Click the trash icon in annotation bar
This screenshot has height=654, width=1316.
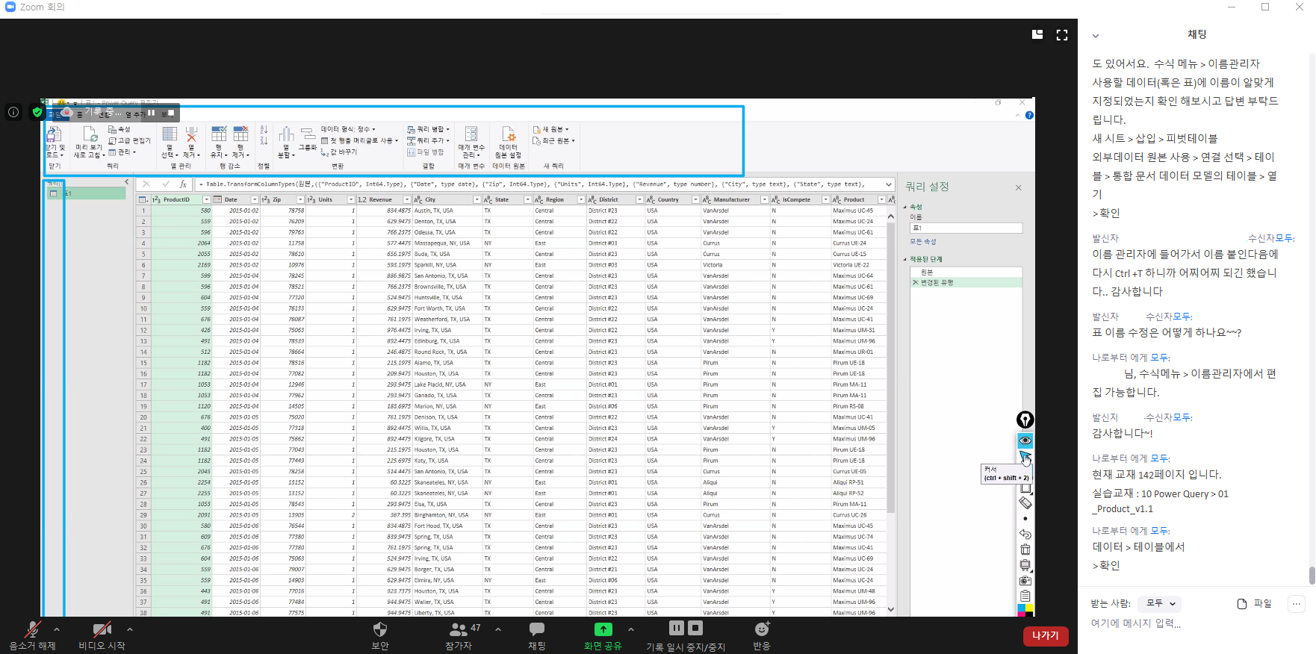point(1025,549)
